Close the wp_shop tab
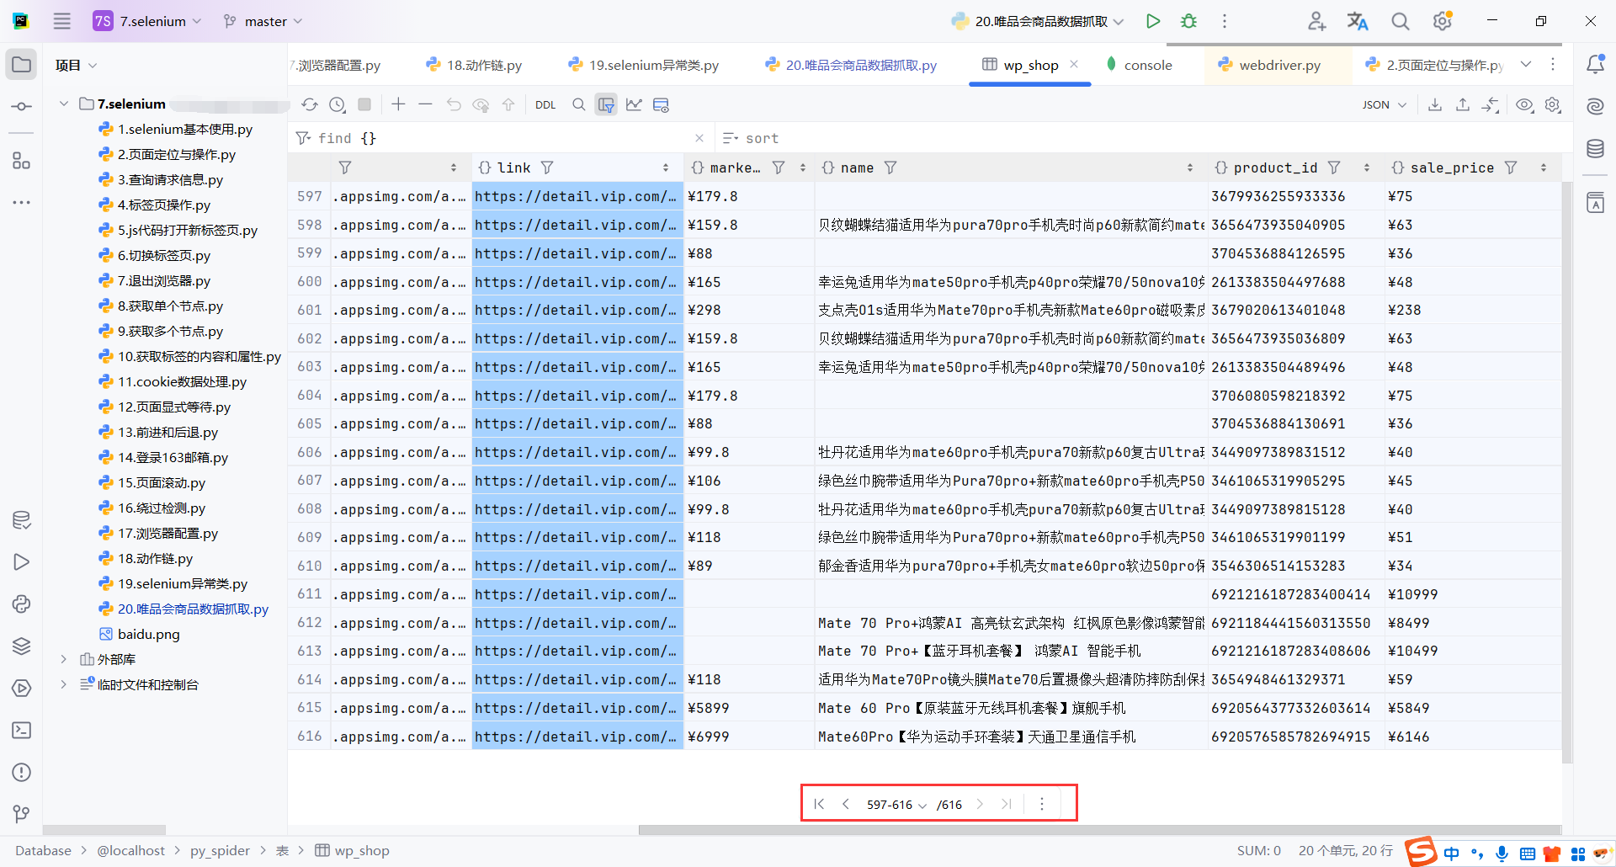The width and height of the screenshot is (1616, 867). (x=1074, y=64)
